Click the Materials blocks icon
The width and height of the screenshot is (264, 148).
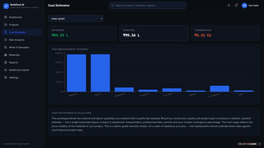pos(6,55)
